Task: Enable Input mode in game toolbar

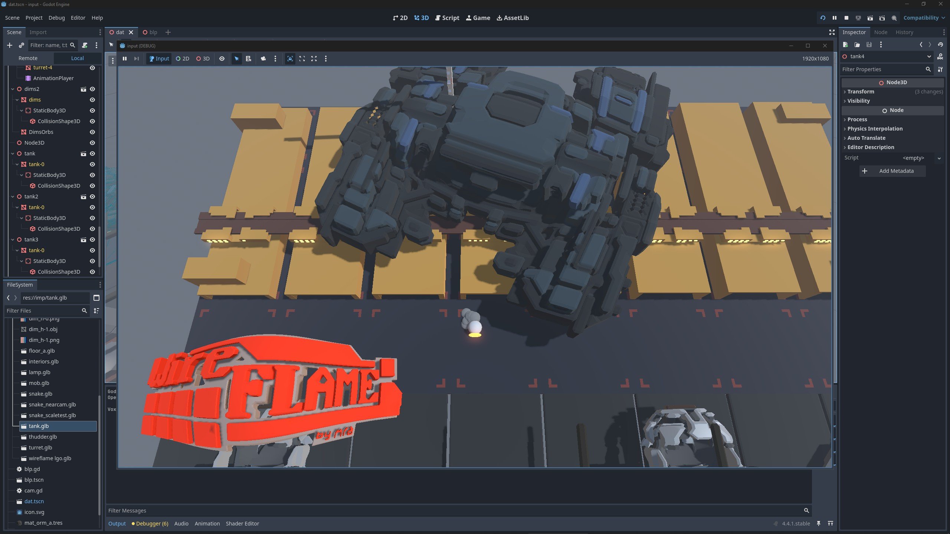Action: click(159, 59)
